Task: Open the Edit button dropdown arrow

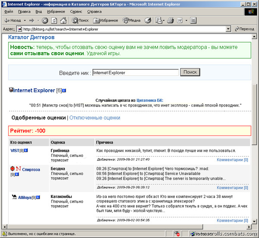Action: click(186, 20)
